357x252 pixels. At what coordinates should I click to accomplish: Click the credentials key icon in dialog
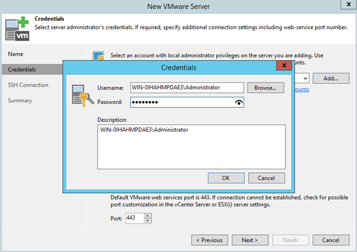click(82, 96)
